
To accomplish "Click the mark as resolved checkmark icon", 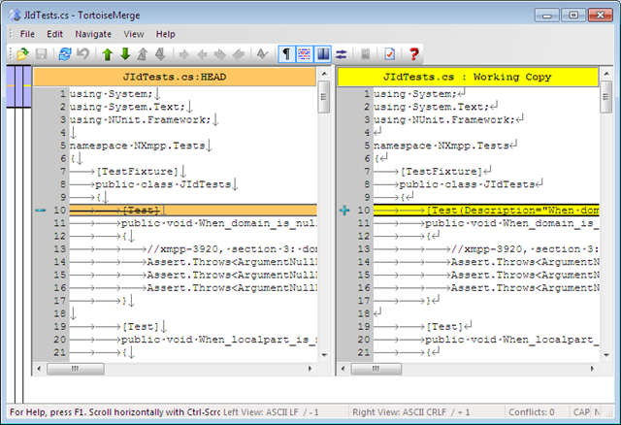I will 262,54.
